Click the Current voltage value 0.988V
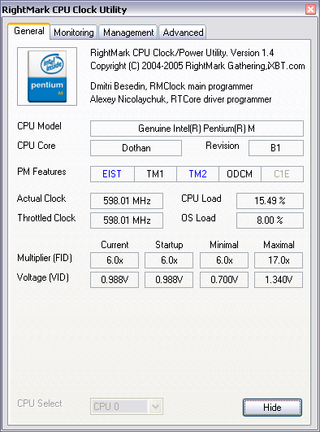 pos(115,280)
